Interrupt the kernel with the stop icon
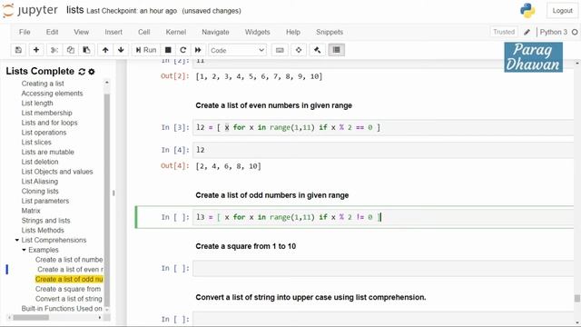The image size is (581, 327). 168,50
